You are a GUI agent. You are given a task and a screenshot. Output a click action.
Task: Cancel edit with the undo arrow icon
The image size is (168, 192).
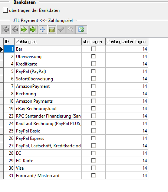click(x=70, y=29)
